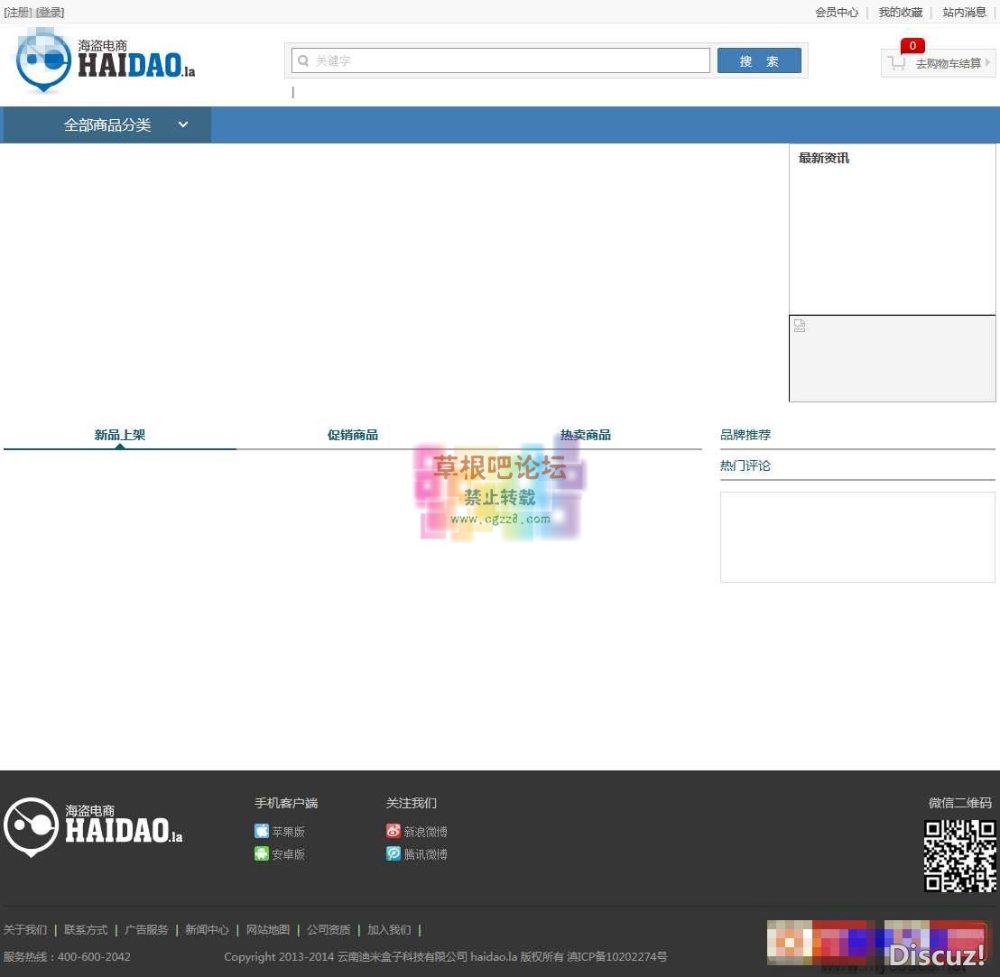Click the Android version app icon
The height and width of the screenshot is (977, 1000).
(x=262, y=853)
